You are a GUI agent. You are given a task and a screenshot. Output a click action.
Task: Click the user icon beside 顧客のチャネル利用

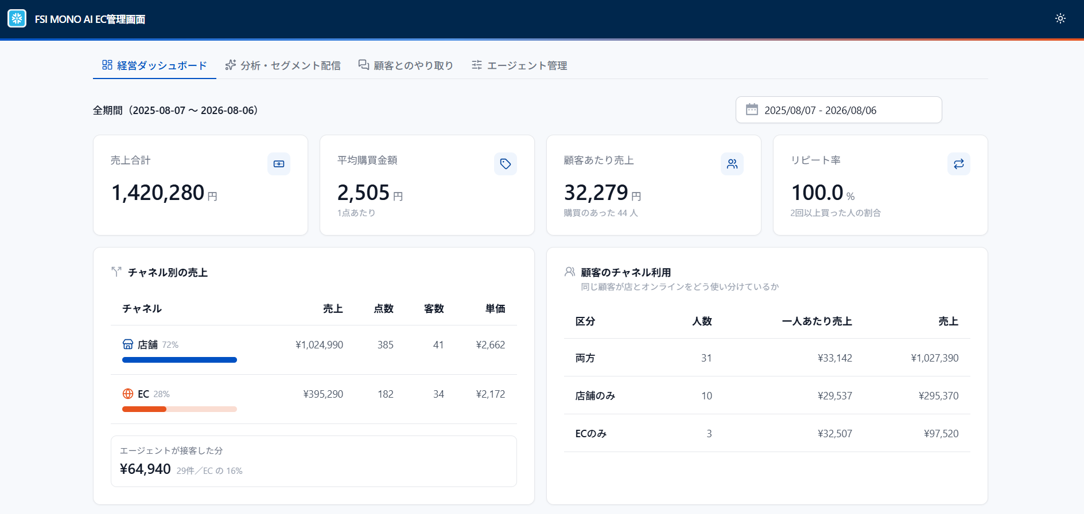[570, 272]
